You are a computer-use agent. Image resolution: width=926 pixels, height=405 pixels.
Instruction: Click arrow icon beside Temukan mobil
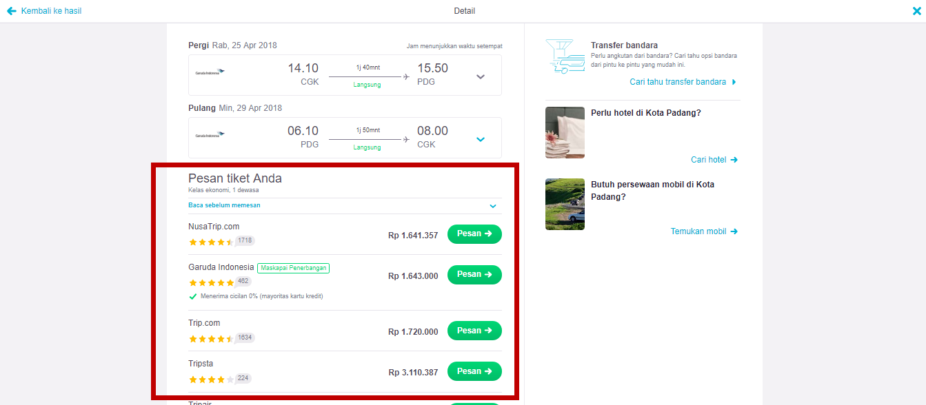734,231
